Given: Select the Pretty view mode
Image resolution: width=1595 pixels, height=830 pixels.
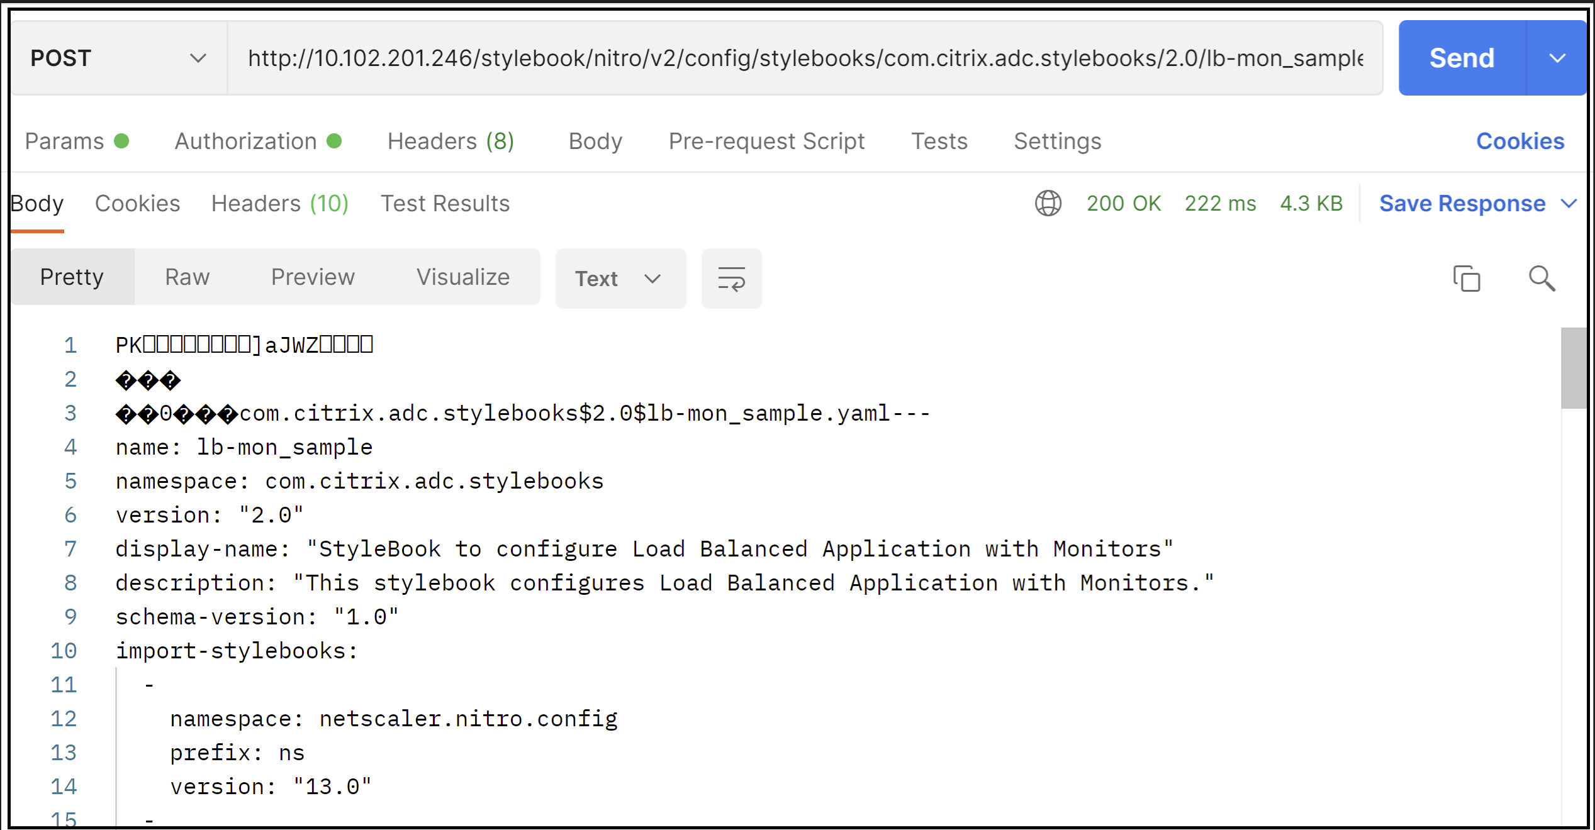Looking at the screenshot, I should click(72, 277).
